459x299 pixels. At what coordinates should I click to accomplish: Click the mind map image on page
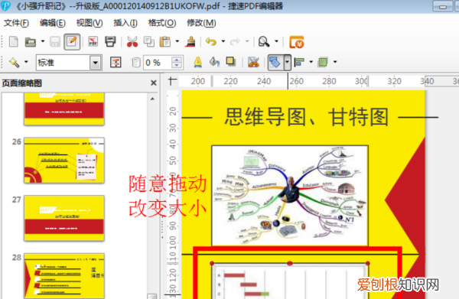(290, 196)
